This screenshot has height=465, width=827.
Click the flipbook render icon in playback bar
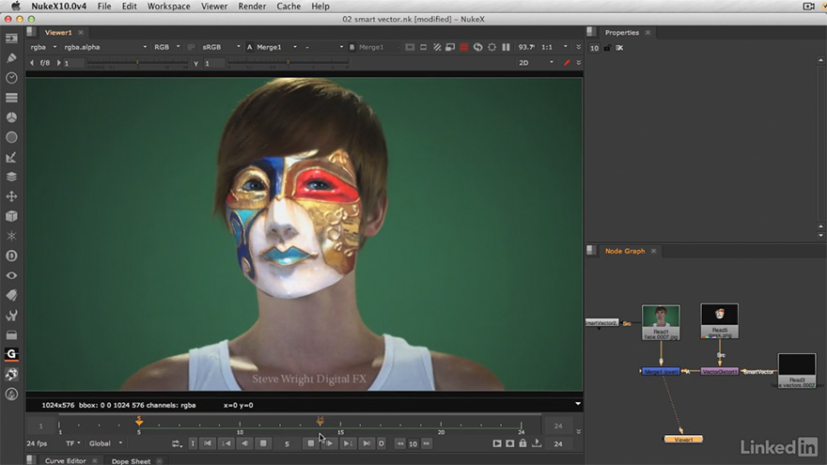[497, 443]
